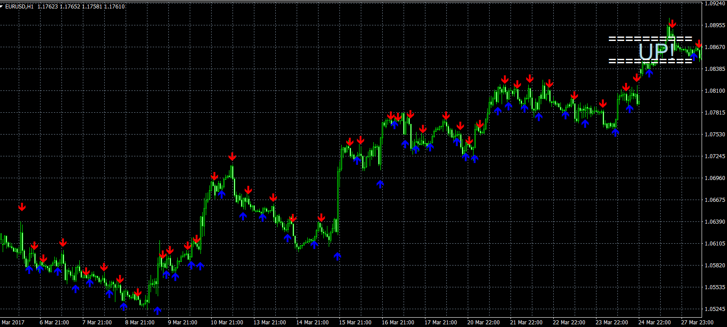Click the 1.08100 price scale label
Viewport: 727px width, 327px height.
(x=715, y=91)
